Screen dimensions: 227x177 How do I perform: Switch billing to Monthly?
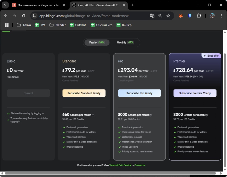click(x=125, y=42)
